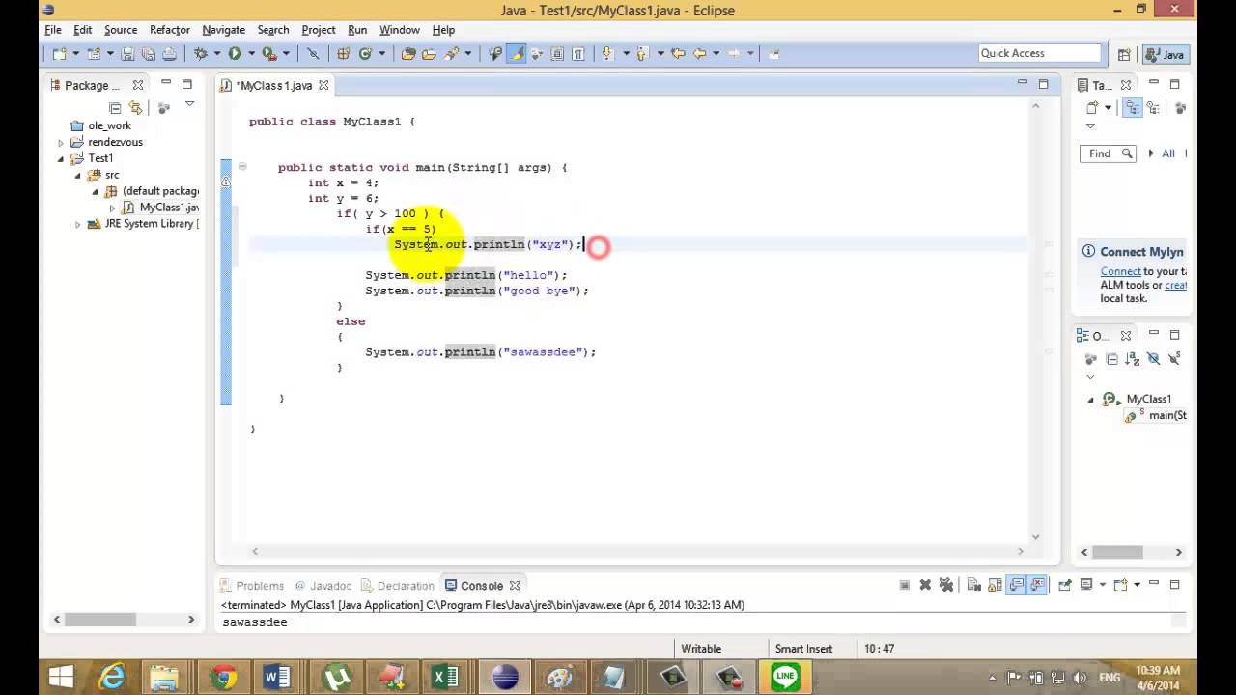Toggle Hide Fields in Outline view
The width and height of the screenshot is (1236, 695).
point(1153,358)
